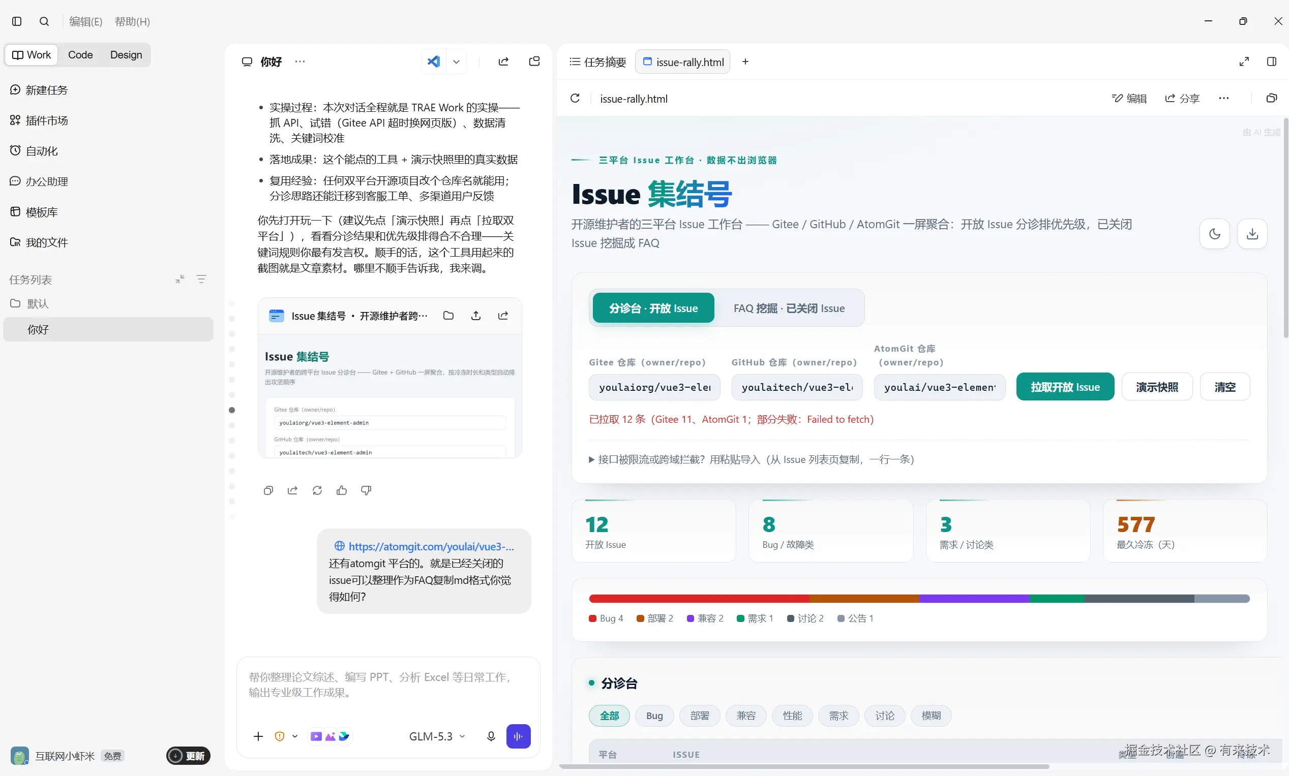The height and width of the screenshot is (776, 1289).
Task: Open the 编辑(E) menu
Action: (x=86, y=21)
